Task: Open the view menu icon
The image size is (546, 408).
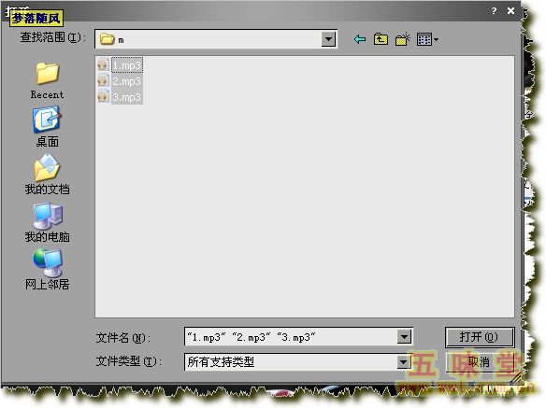Action: point(427,39)
